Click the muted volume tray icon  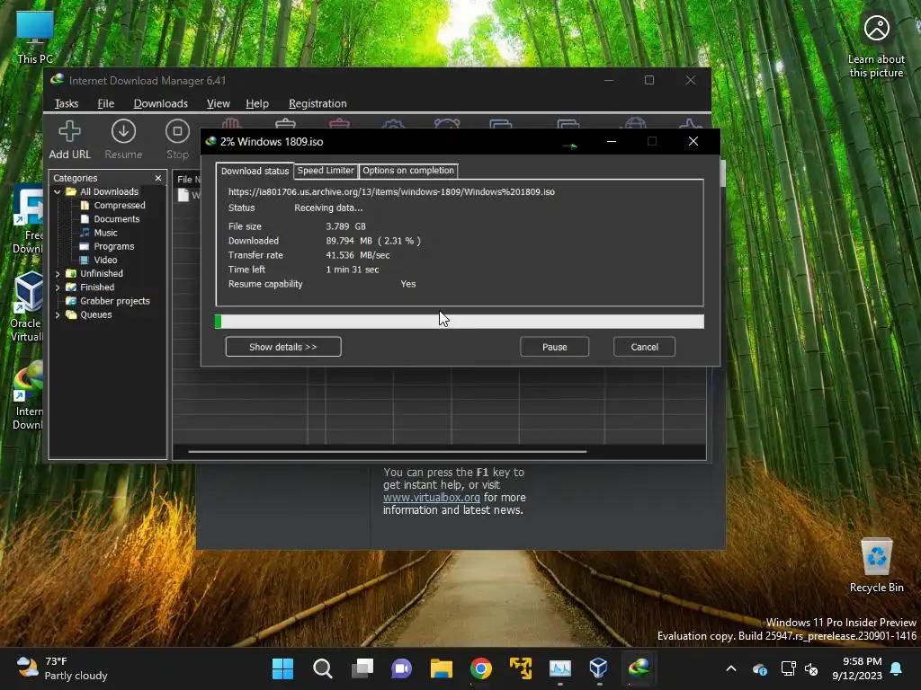(x=811, y=668)
